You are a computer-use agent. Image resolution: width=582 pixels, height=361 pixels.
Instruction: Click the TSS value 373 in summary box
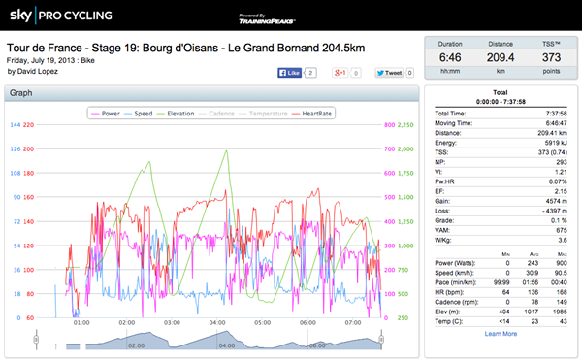pyautogui.click(x=551, y=57)
